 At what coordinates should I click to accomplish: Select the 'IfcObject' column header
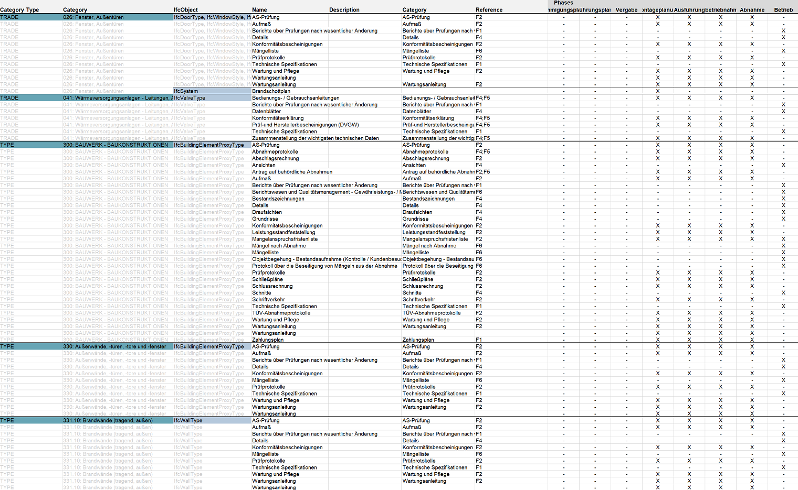click(x=186, y=10)
